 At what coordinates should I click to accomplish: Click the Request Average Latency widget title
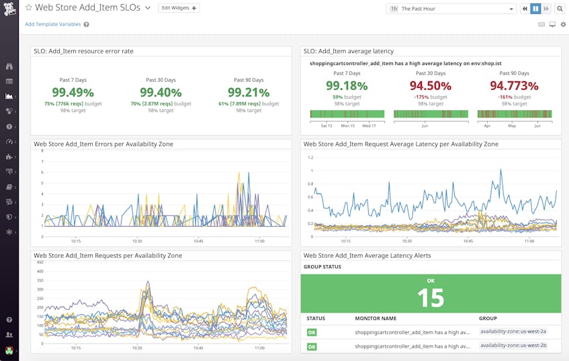(400, 144)
